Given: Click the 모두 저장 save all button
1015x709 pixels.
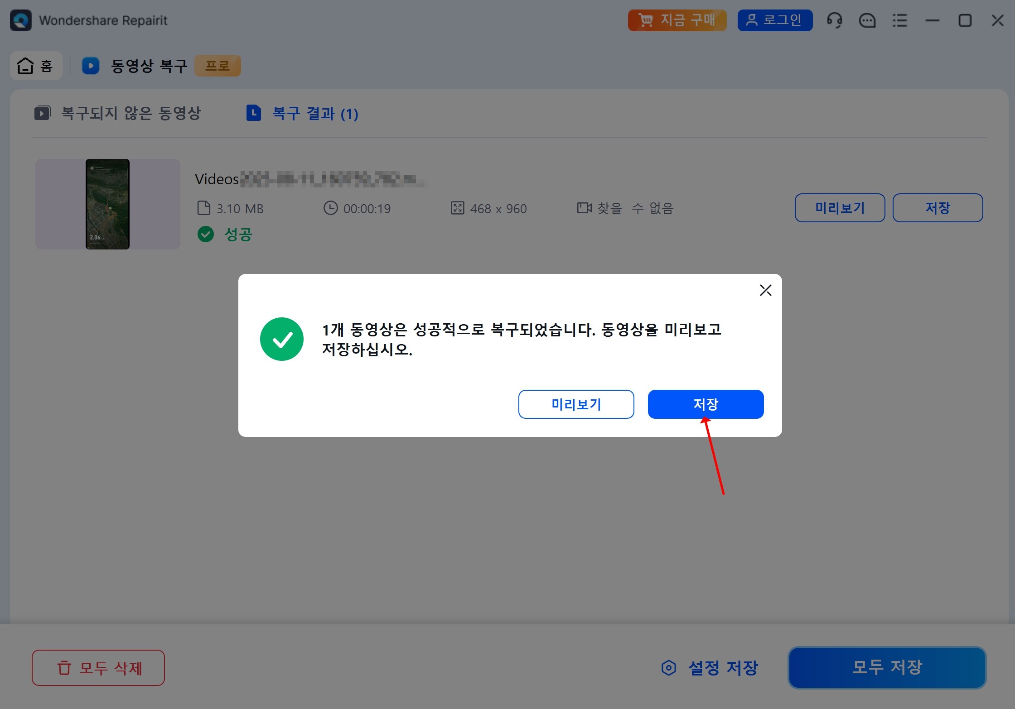Looking at the screenshot, I should (887, 668).
